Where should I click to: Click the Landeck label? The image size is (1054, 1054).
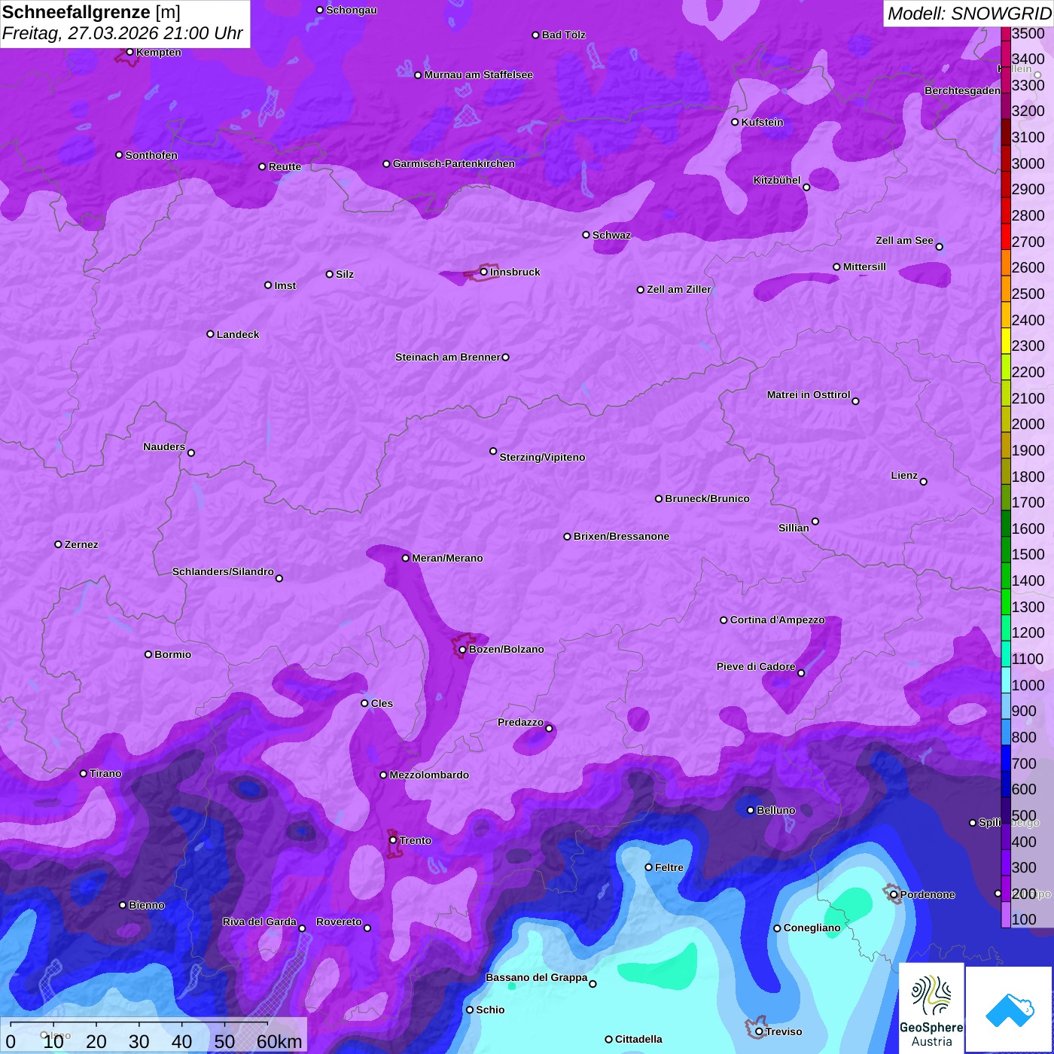(238, 334)
